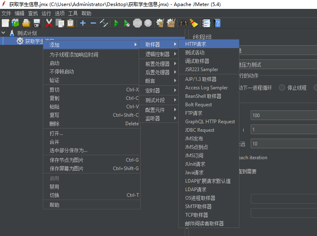This screenshot has width=317, height=236.
Task: Choose FTP请求 sampler
Action: point(209,113)
